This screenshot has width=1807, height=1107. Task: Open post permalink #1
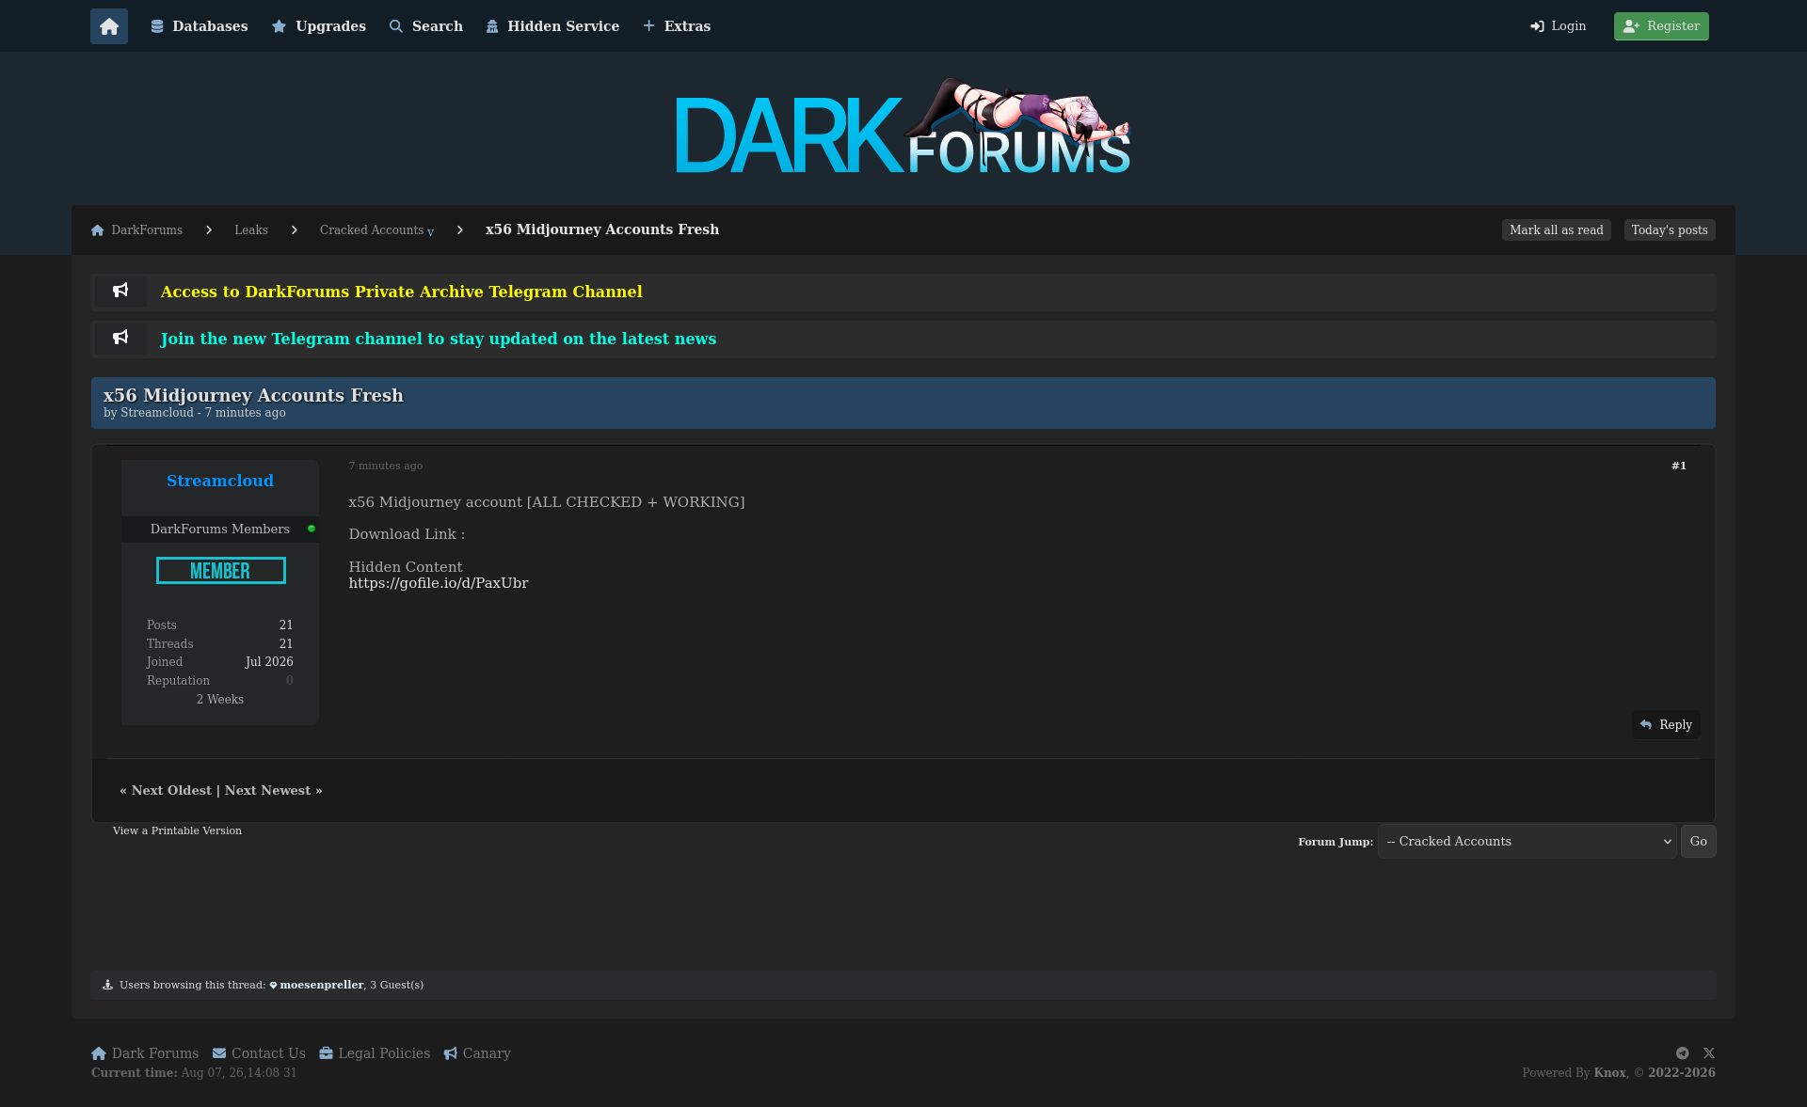coord(1679,466)
